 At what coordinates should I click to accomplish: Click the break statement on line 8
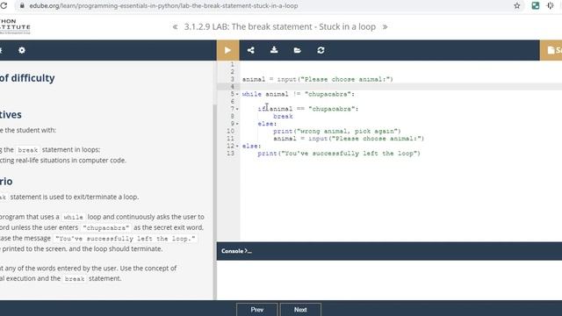[x=283, y=117]
